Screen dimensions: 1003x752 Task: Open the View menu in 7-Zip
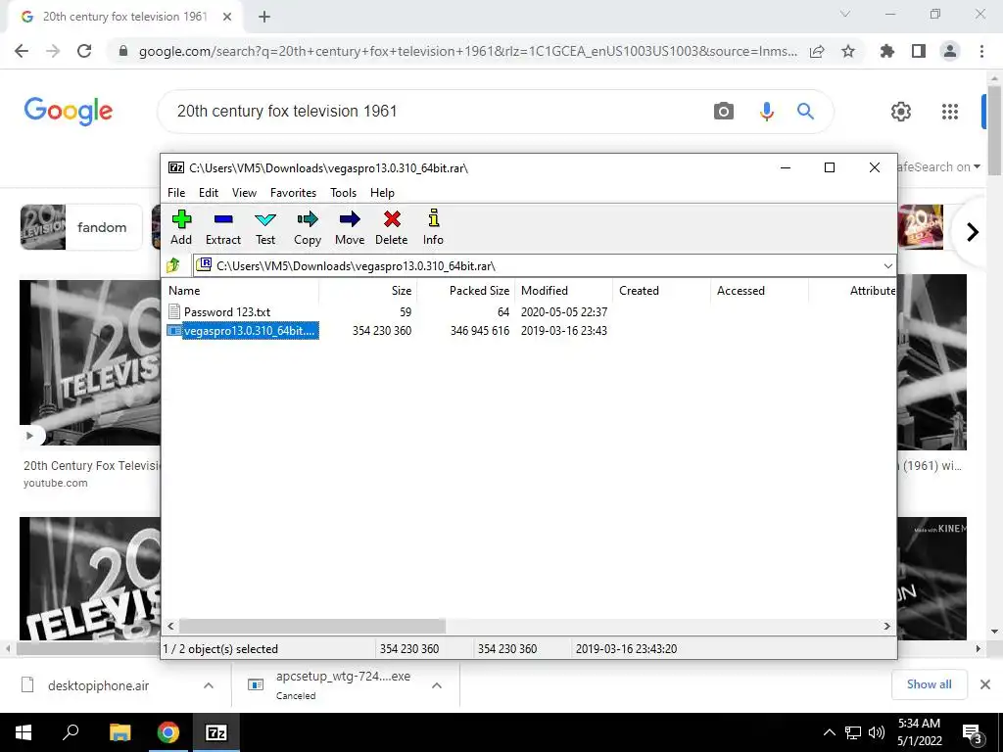click(244, 193)
